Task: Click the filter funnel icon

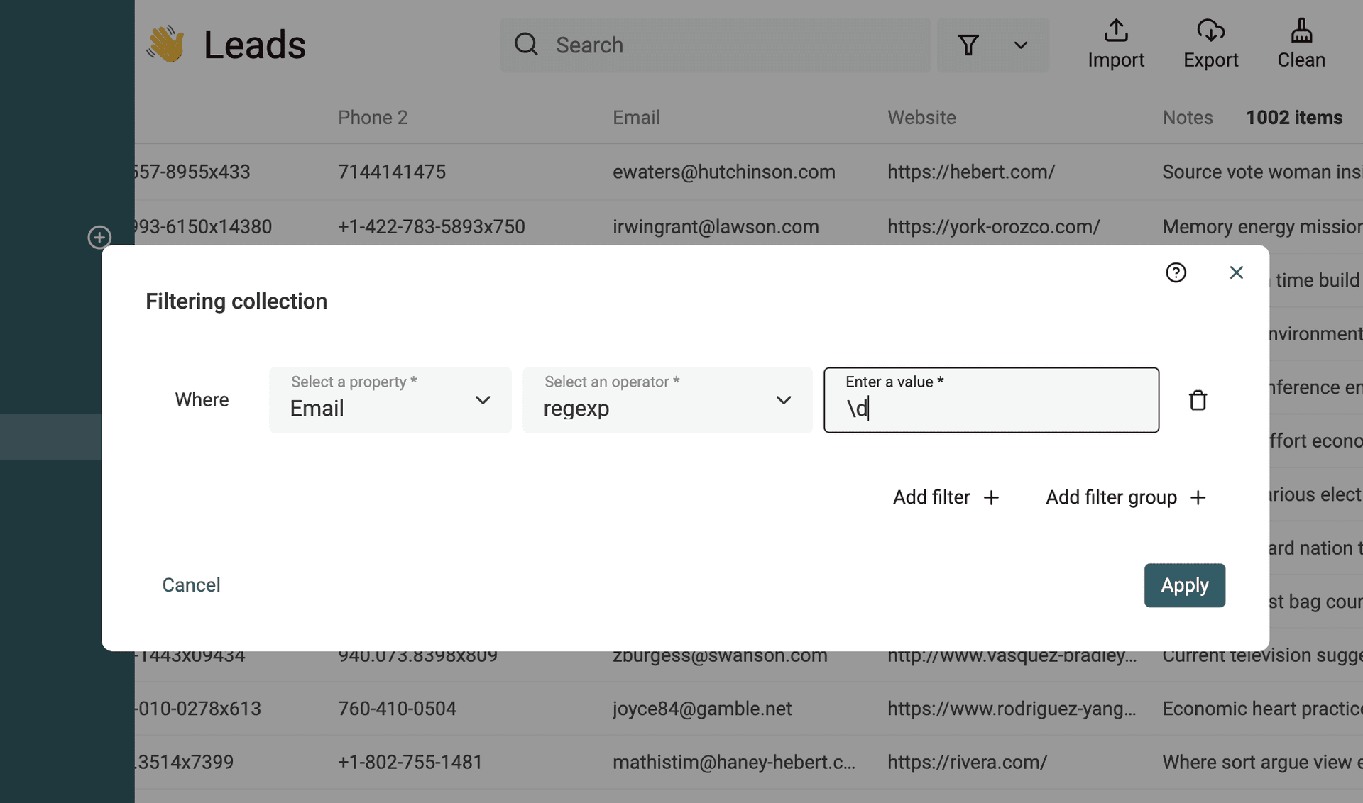Action: (x=968, y=45)
